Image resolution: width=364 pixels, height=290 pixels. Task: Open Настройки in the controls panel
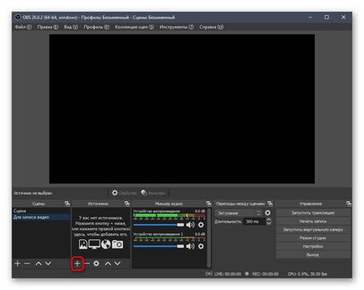pos(313,246)
